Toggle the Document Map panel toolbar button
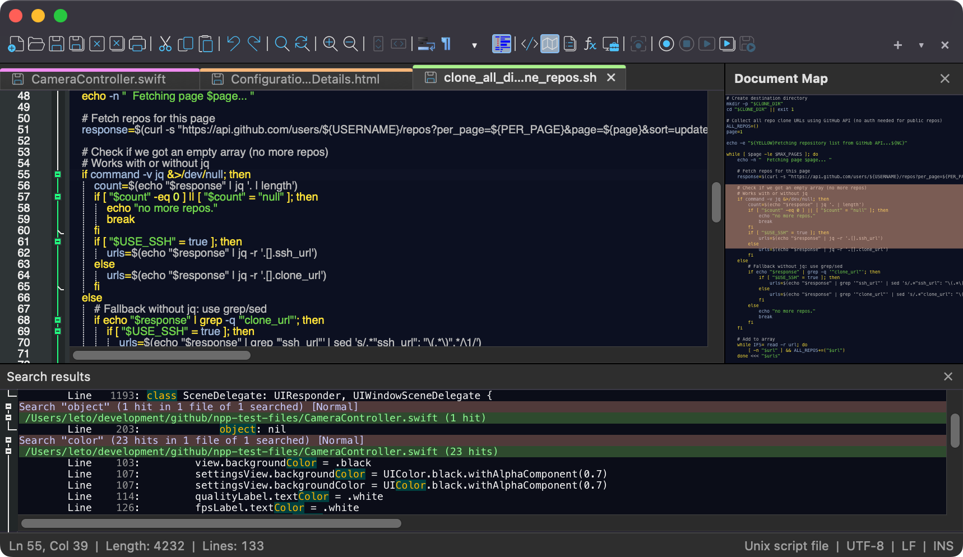 point(549,44)
